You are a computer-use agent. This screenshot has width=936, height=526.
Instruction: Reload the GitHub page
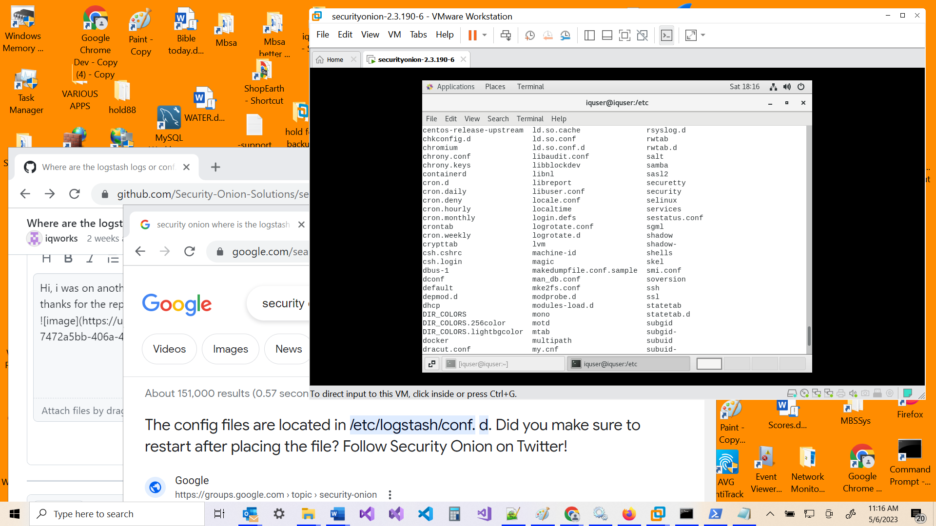click(x=75, y=194)
